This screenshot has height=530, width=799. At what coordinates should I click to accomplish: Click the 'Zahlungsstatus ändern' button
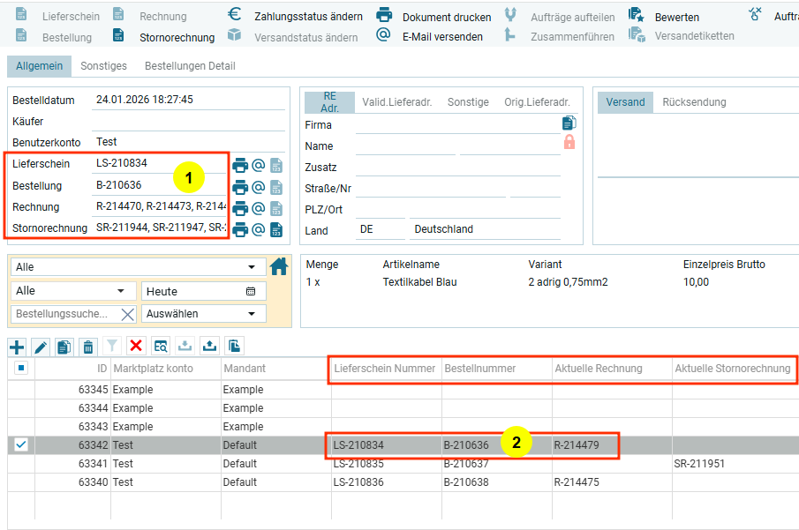[x=308, y=17]
